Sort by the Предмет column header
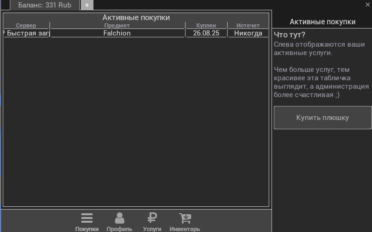 click(117, 25)
